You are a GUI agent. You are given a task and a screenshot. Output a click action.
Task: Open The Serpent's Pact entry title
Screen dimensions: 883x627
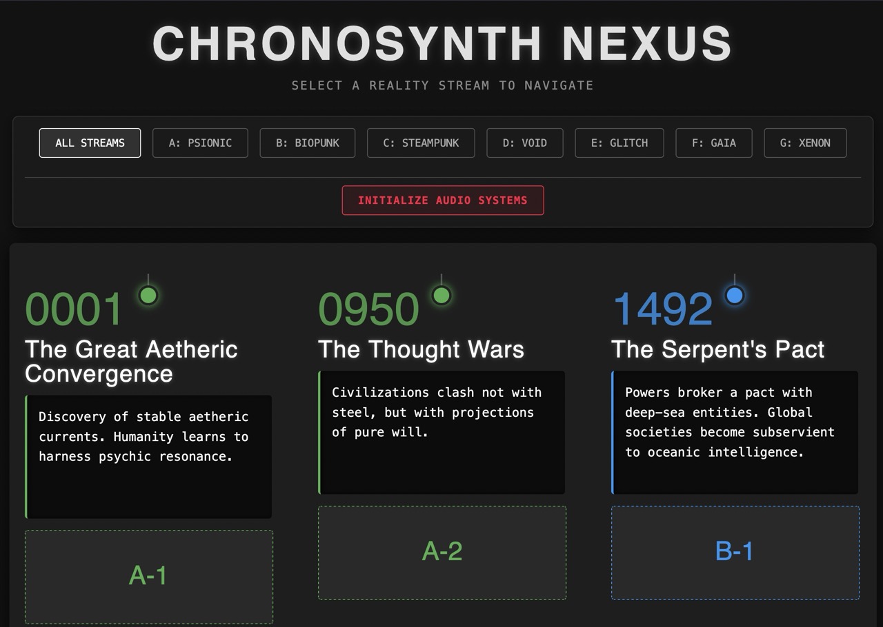[717, 349]
